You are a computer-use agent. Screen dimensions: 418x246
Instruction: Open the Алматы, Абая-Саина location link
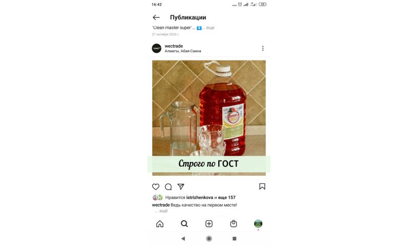[x=183, y=51]
